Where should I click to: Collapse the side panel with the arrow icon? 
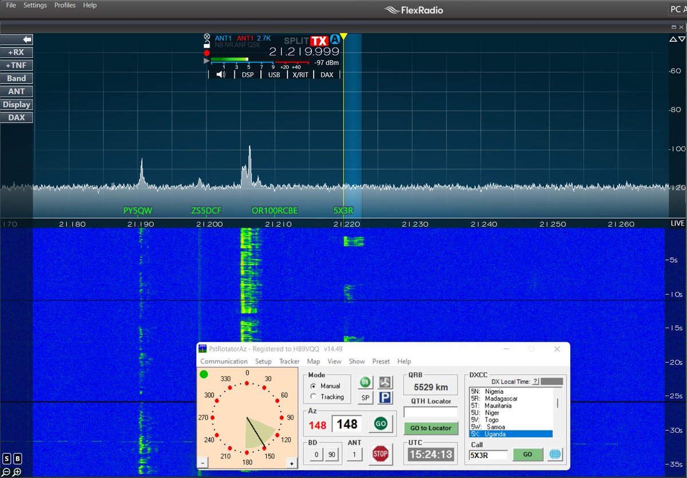coord(17,39)
